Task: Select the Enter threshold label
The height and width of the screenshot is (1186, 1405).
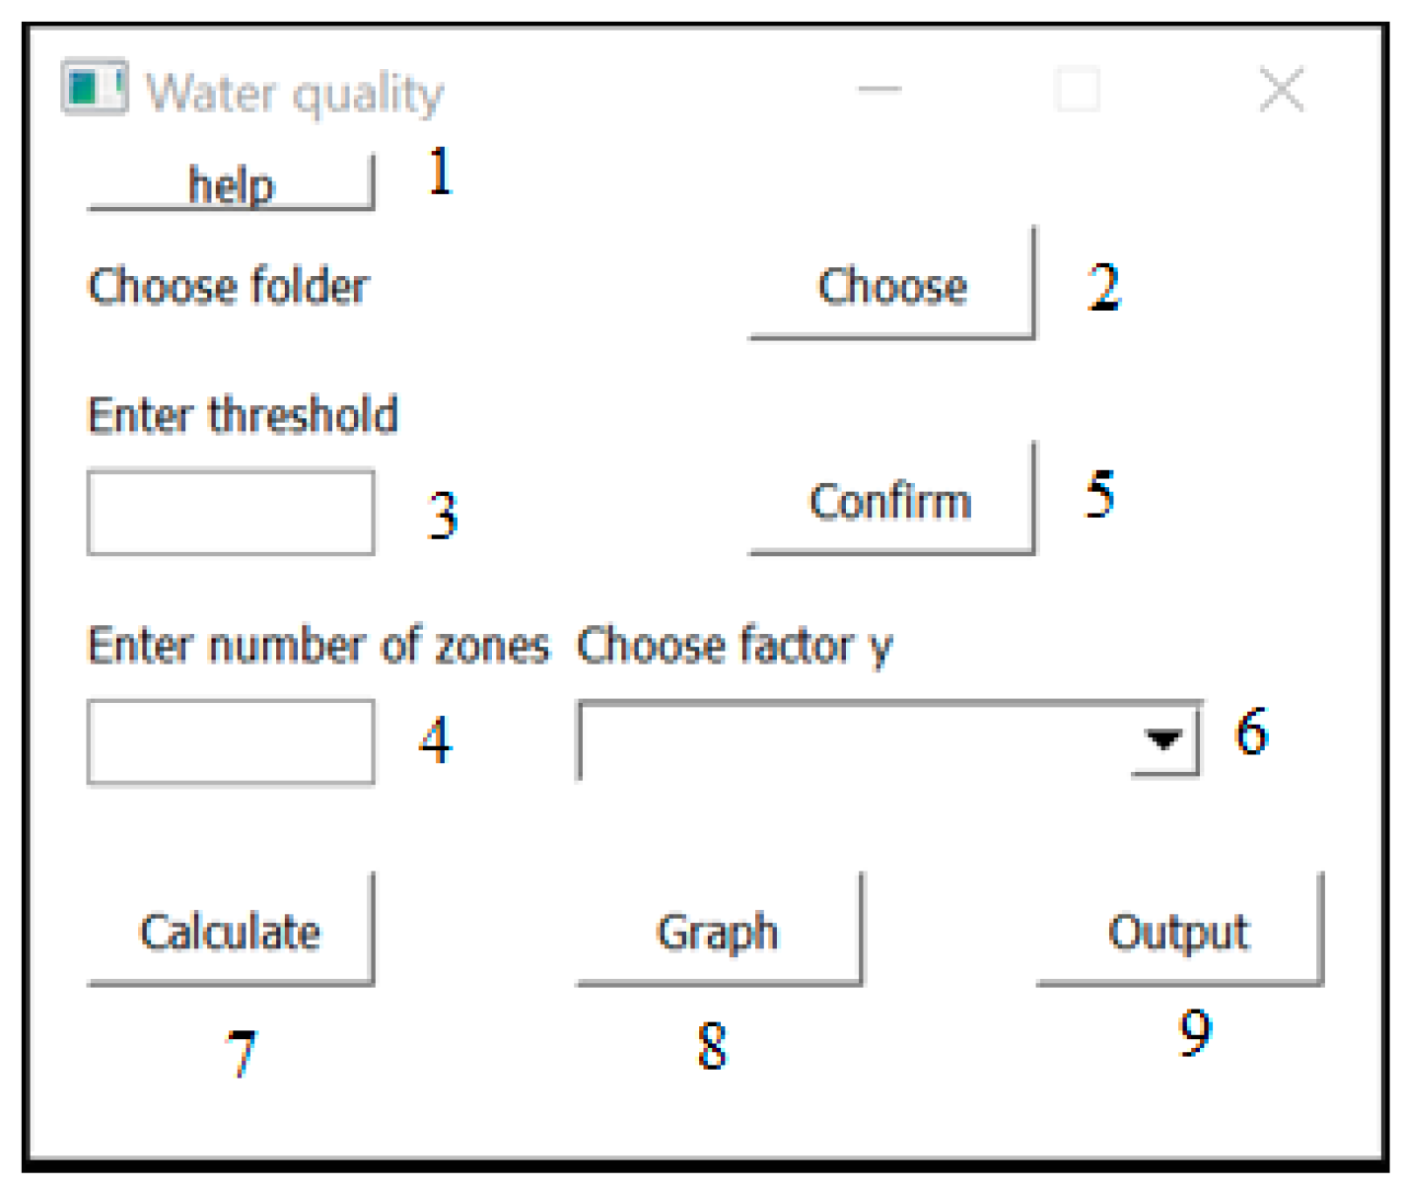Action: [243, 415]
